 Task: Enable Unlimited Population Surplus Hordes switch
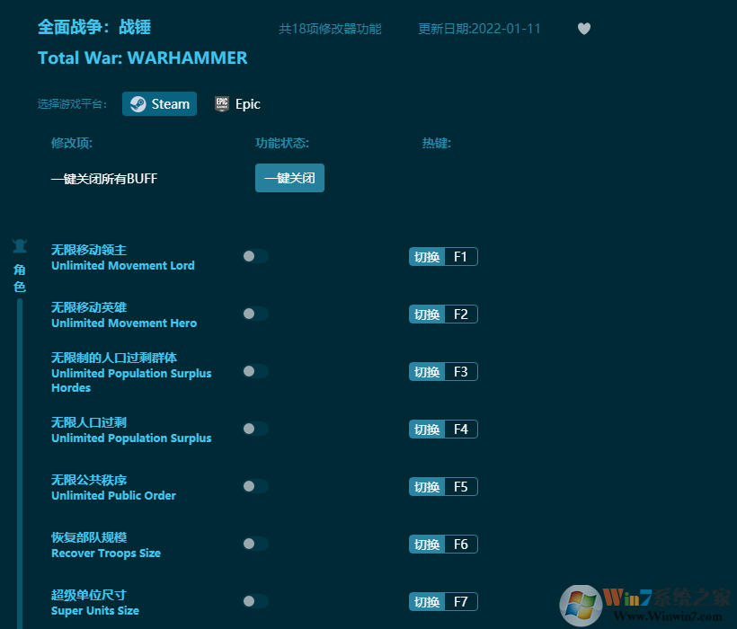(255, 371)
